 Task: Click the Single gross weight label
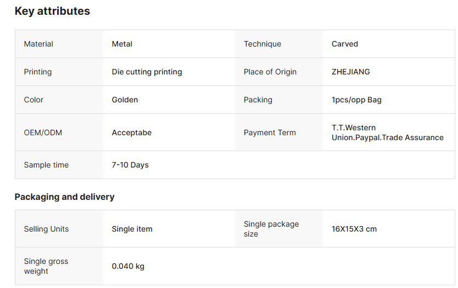point(46,267)
